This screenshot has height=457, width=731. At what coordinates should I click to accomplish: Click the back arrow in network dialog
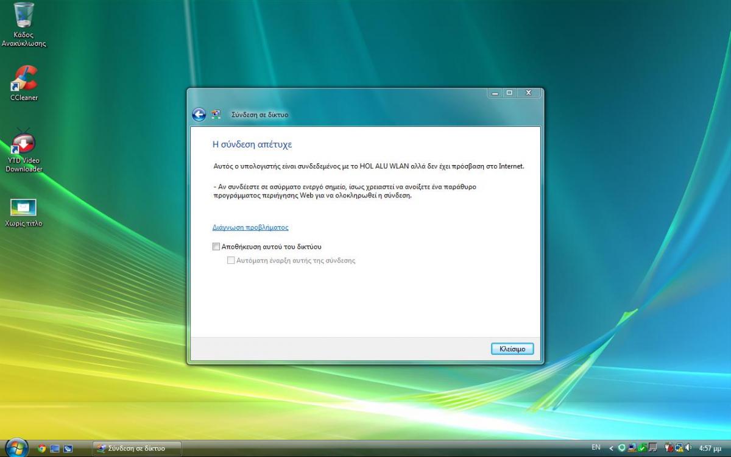click(x=199, y=114)
